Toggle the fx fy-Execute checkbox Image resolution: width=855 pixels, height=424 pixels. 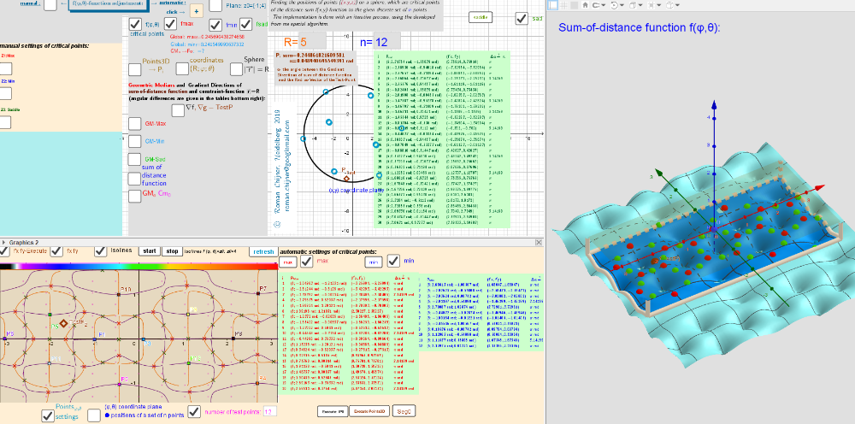(4, 250)
